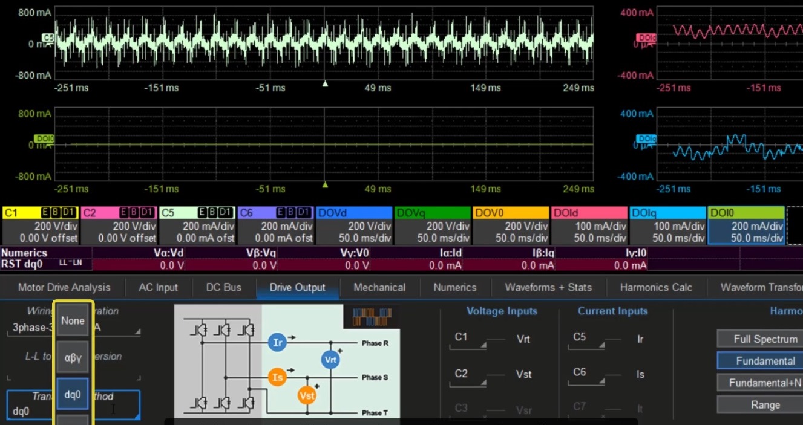The height and width of the screenshot is (425, 803).
Task: Click the Ir current probe icon in diagram
Action: coord(277,343)
